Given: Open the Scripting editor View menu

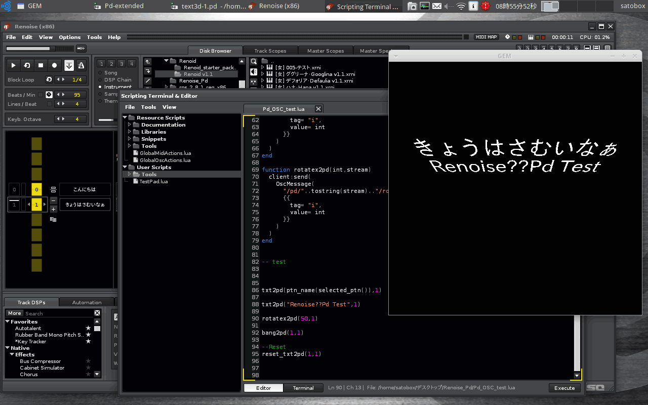Looking at the screenshot, I should pos(169,107).
